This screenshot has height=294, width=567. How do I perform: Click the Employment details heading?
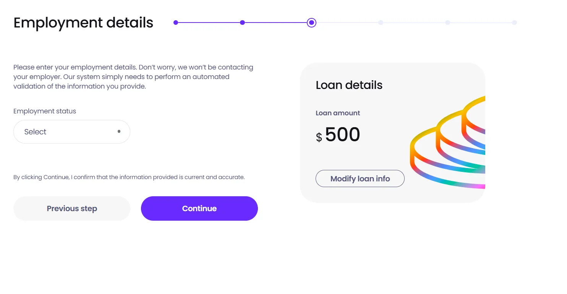pos(83,23)
